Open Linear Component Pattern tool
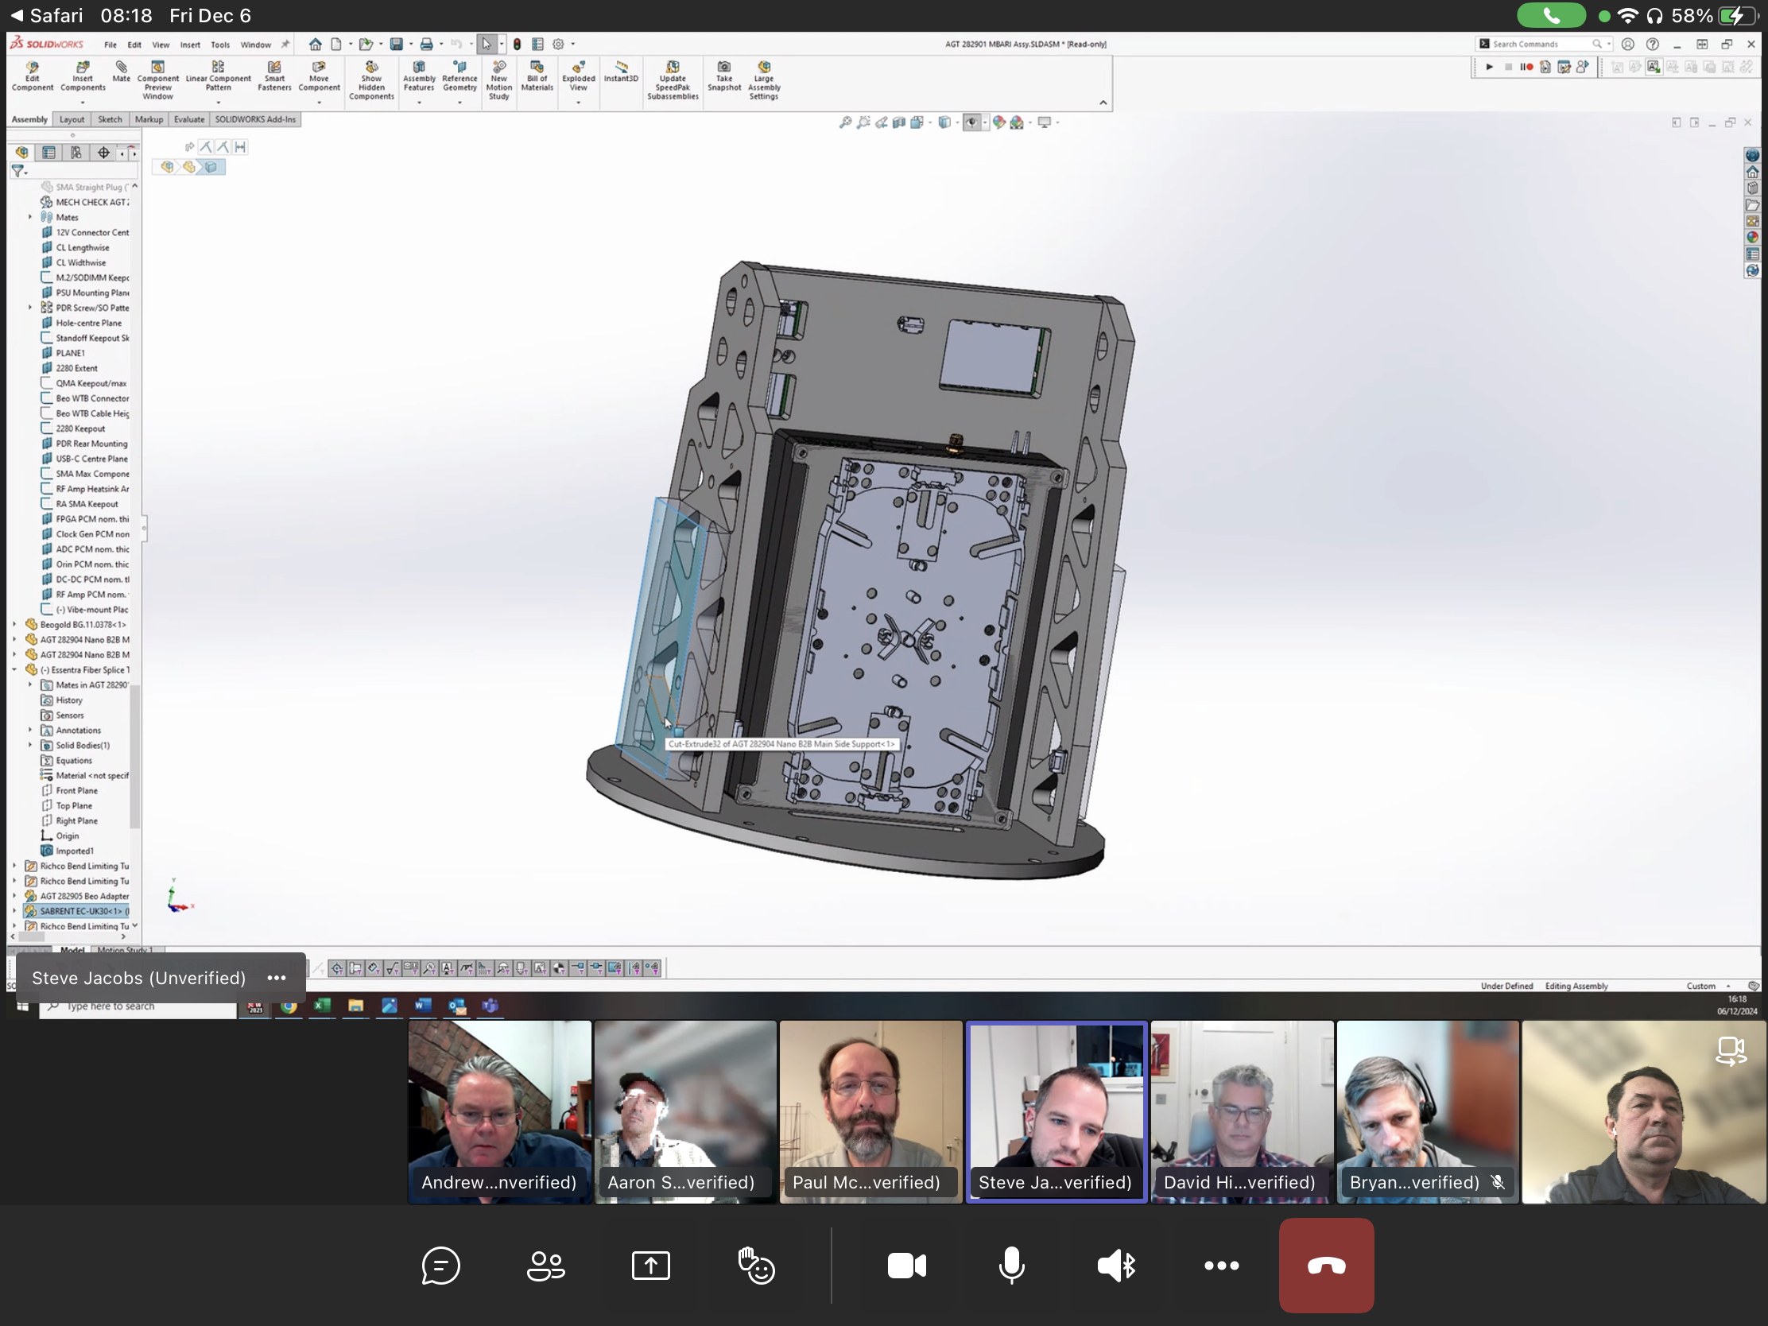The width and height of the screenshot is (1768, 1326). click(218, 77)
